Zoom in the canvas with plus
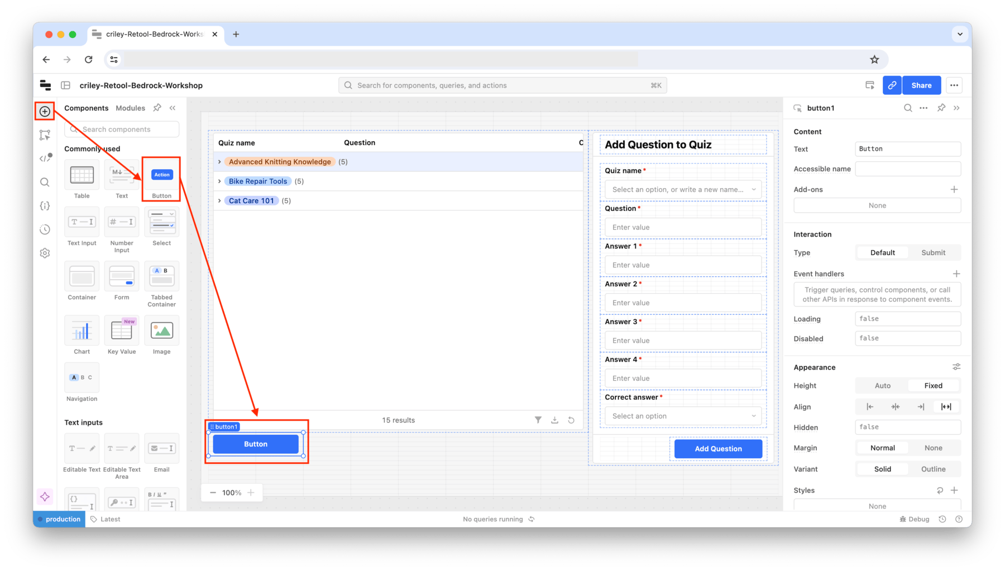 click(251, 492)
